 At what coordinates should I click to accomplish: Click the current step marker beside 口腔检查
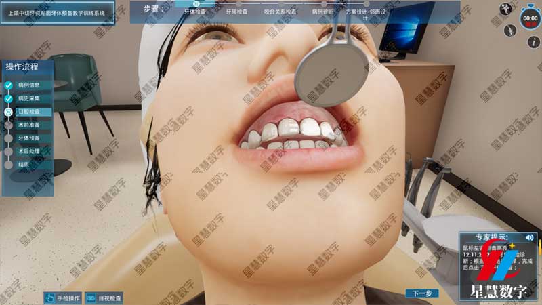pos(9,112)
